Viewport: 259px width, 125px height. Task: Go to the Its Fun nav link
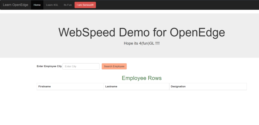(x=68, y=5)
